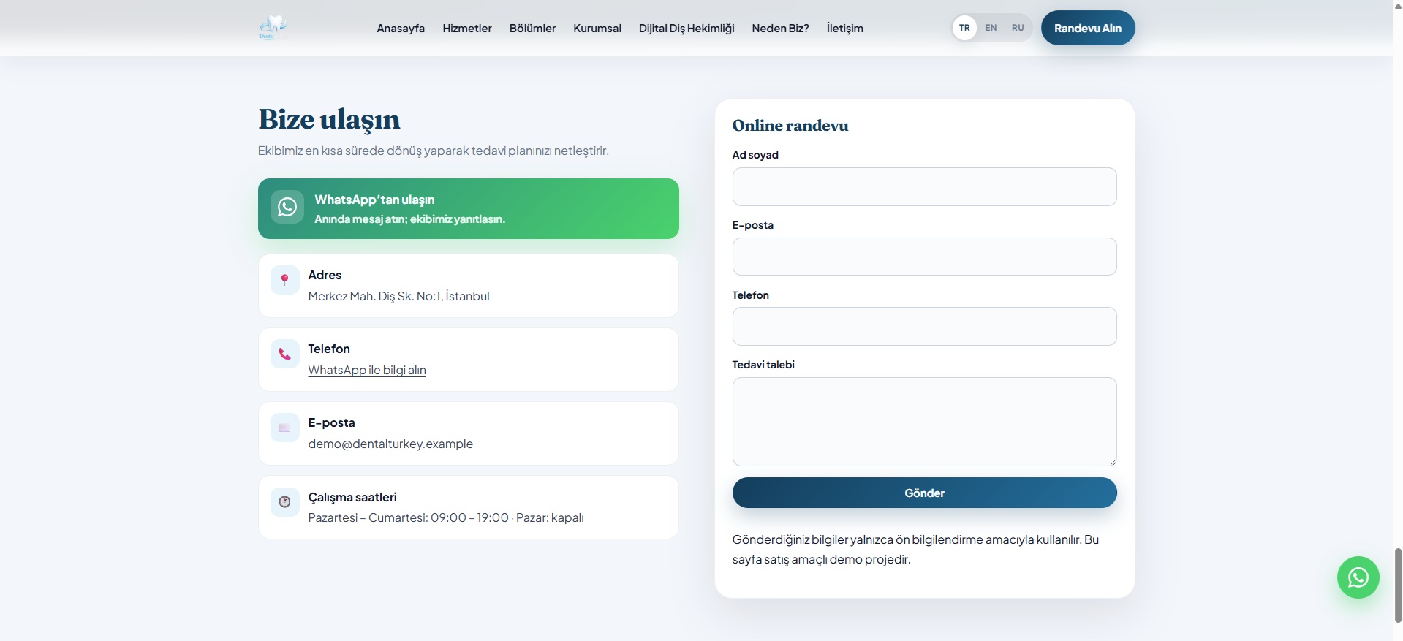The height and width of the screenshot is (641, 1403).
Task: Focus the E-posta input field
Action: [x=924, y=257]
